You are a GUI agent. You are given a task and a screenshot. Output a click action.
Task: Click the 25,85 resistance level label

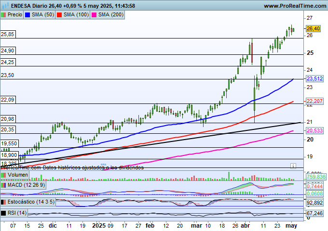(8, 34)
